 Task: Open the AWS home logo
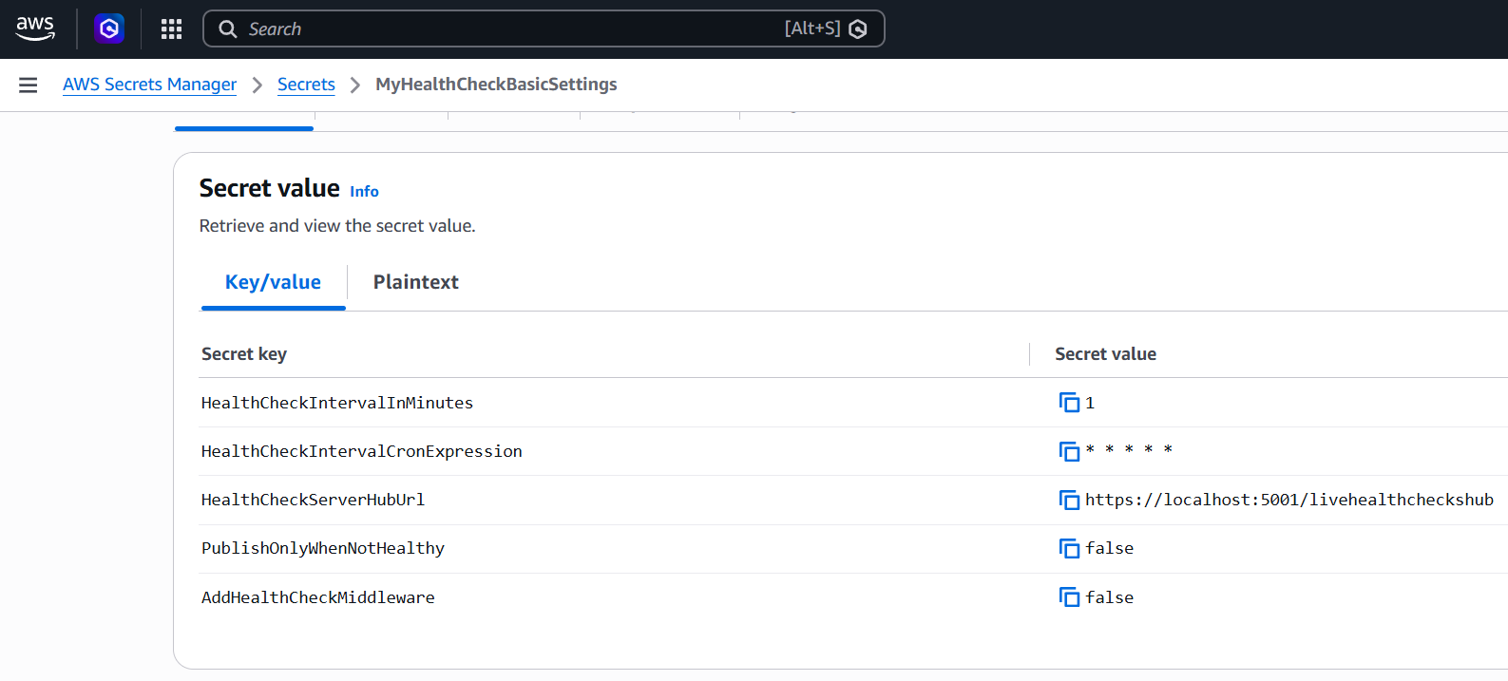[35, 28]
